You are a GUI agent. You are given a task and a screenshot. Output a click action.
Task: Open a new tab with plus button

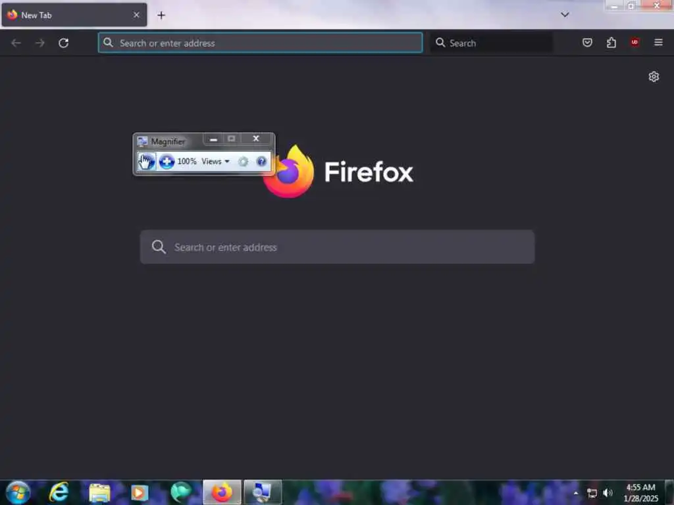(x=161, y=16)
